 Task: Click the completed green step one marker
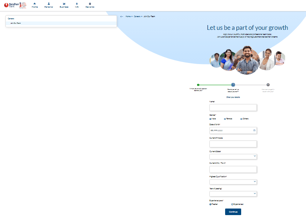[x=198, y=85]
